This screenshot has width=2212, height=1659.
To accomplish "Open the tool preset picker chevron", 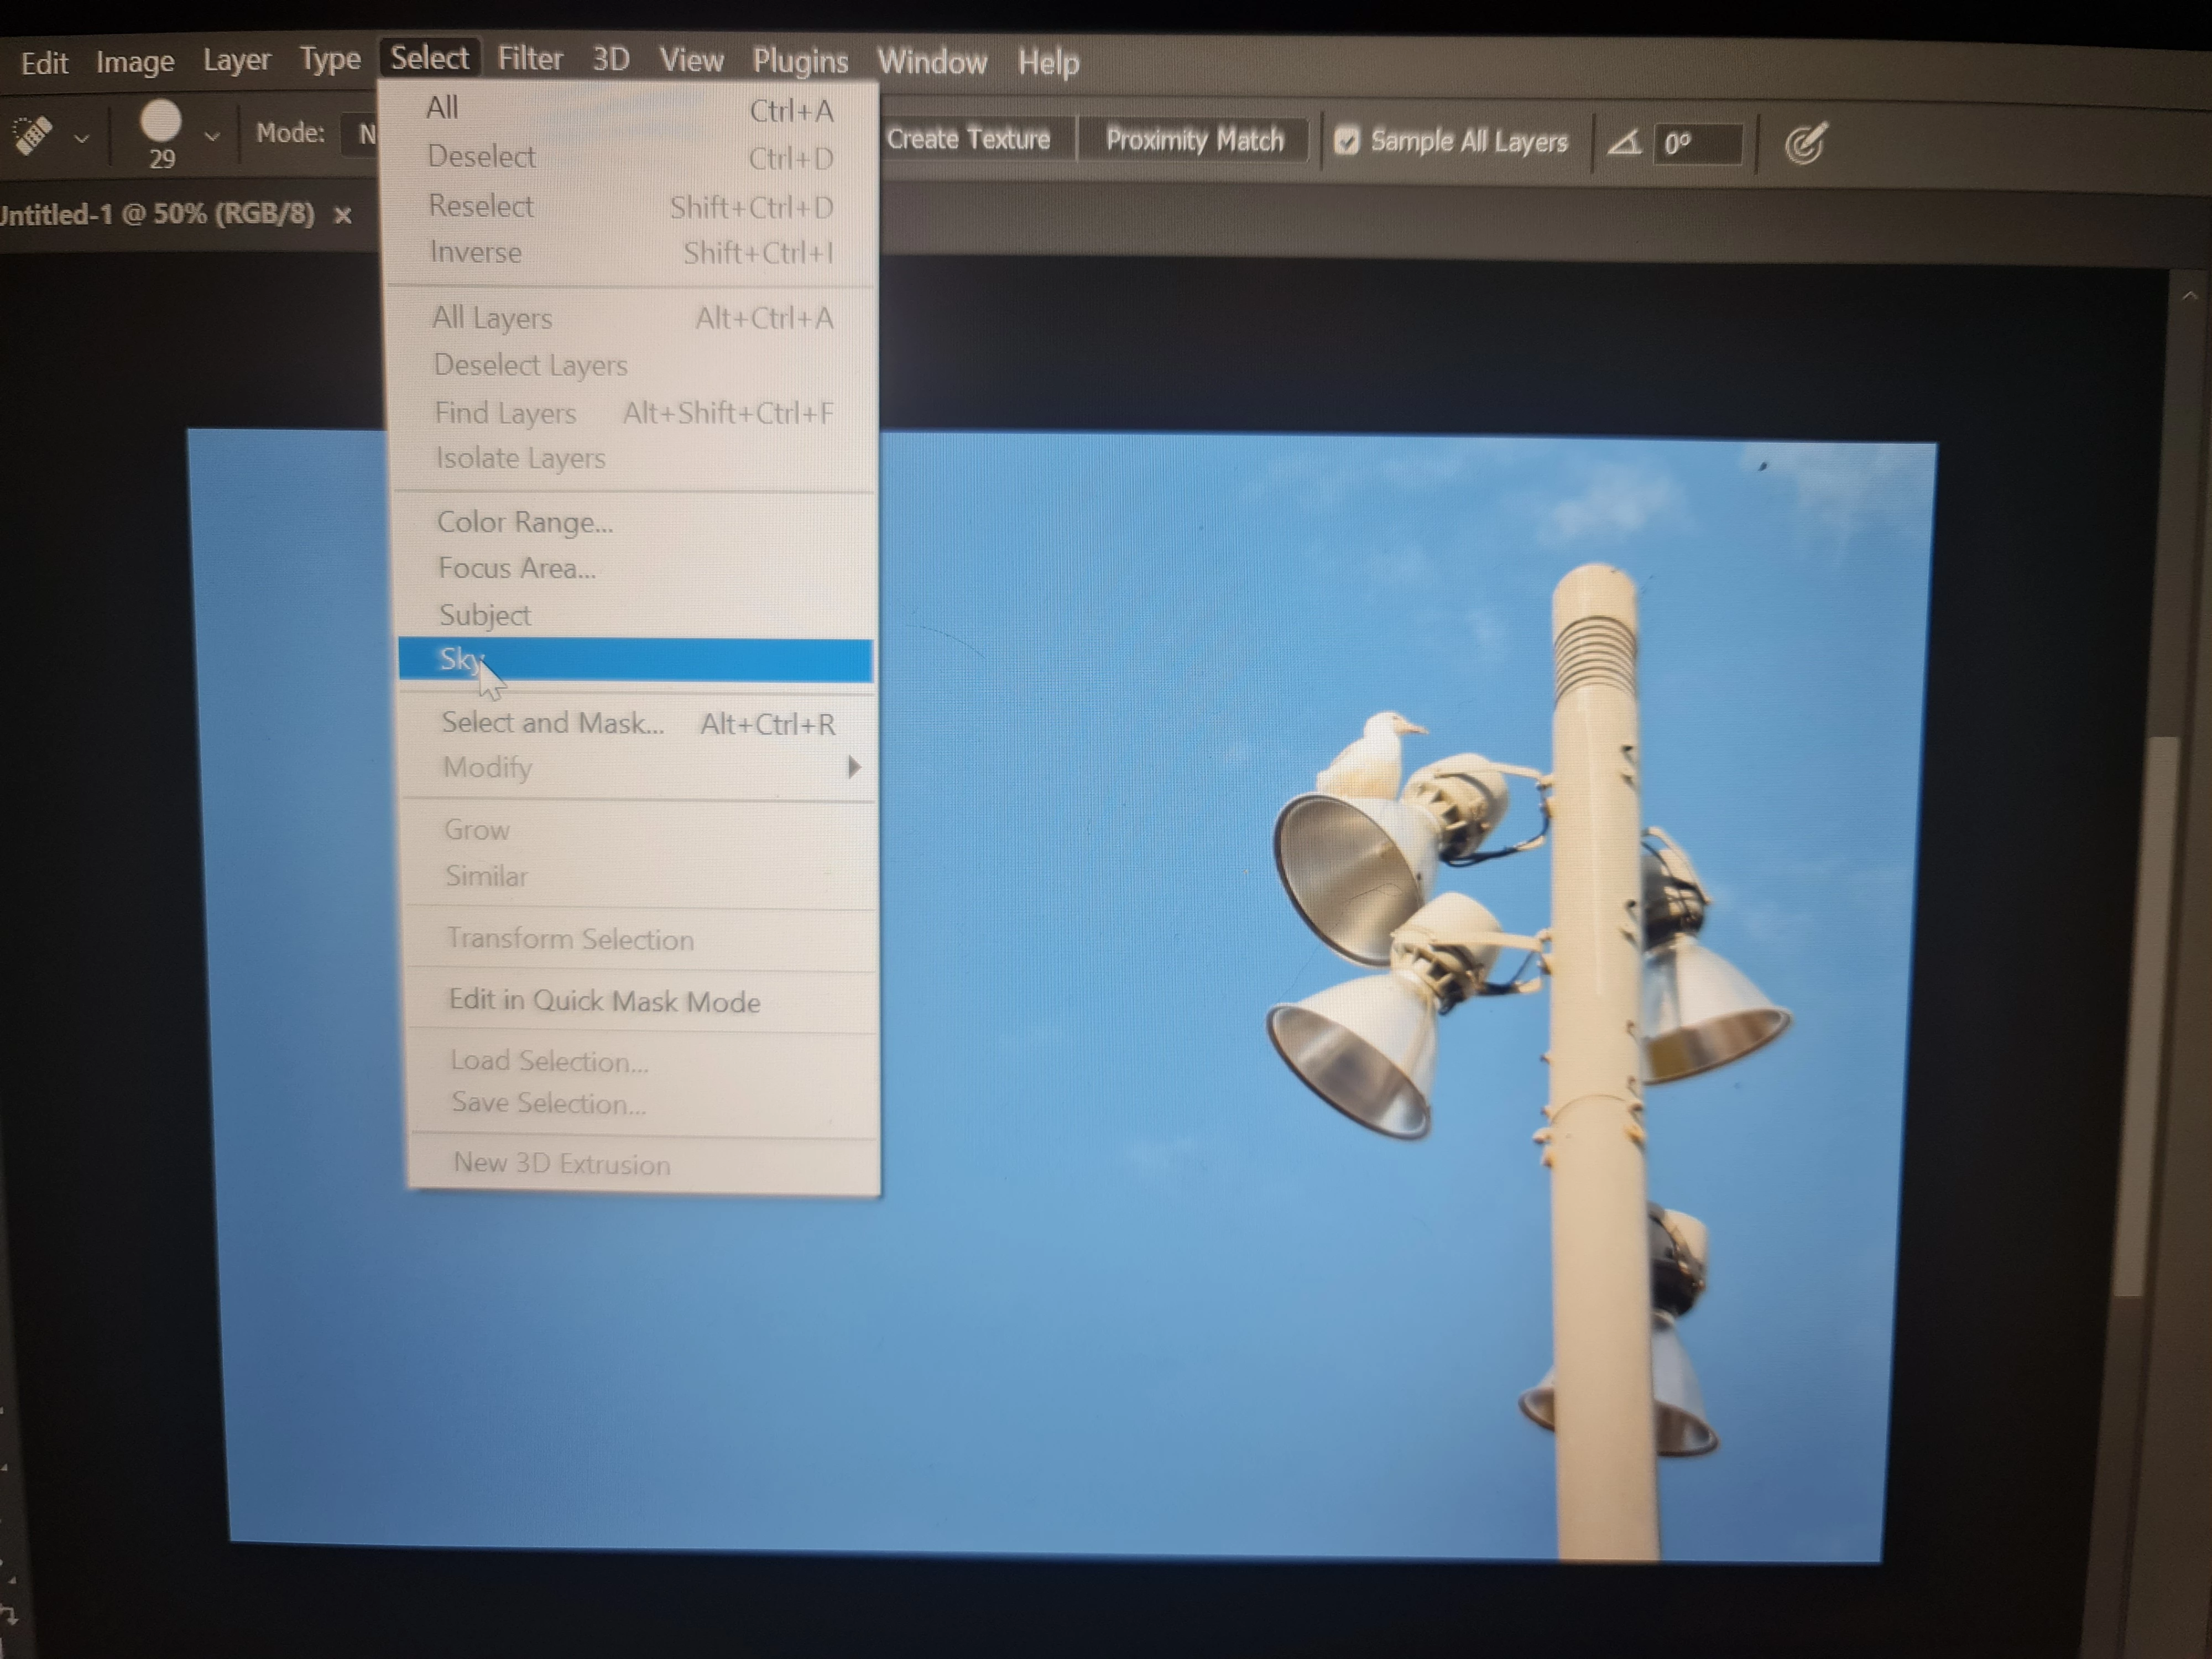I will (82, 138).
